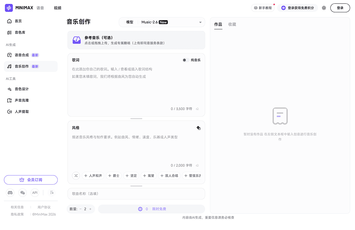Toggle the 纯音乐 switch
Image resolution: width=355 pixels, height=230 pixels.
coord(185,60)
